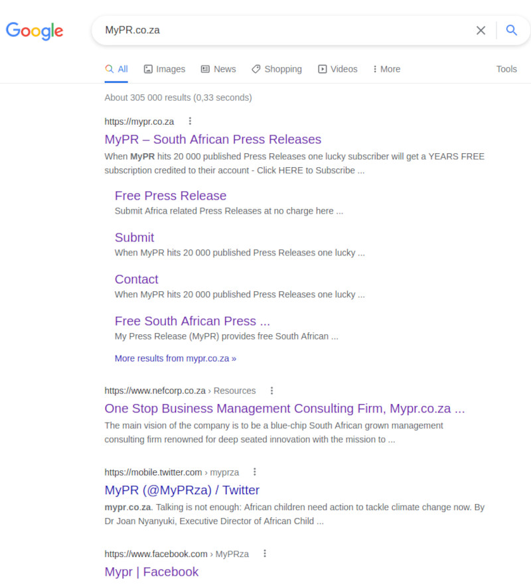
Task: Click the blue magnifying glass search icon
Action: [511, 31]
